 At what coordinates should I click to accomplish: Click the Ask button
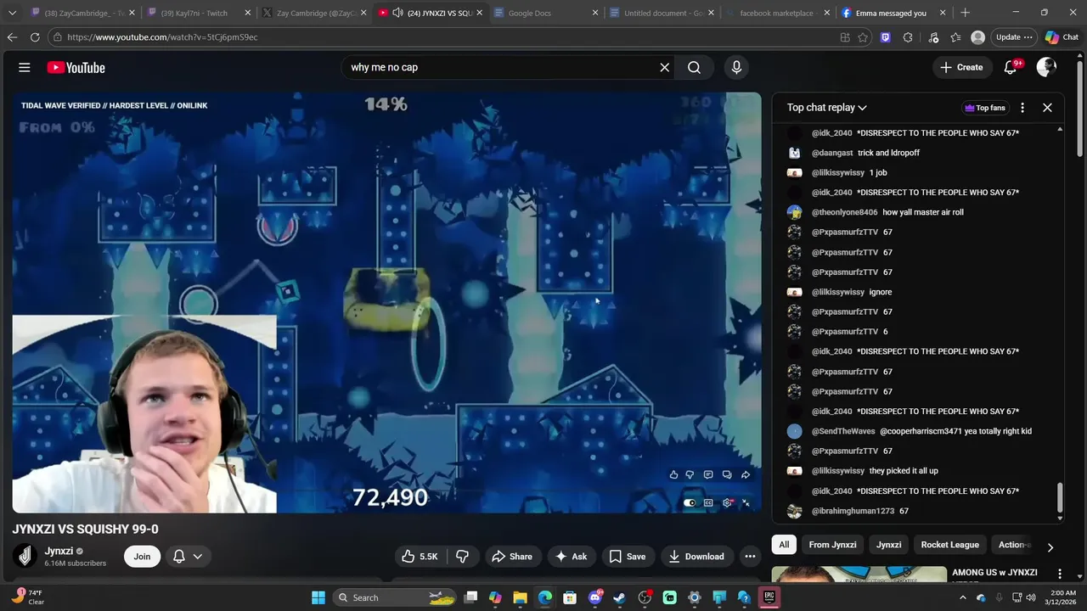point(572,557)
